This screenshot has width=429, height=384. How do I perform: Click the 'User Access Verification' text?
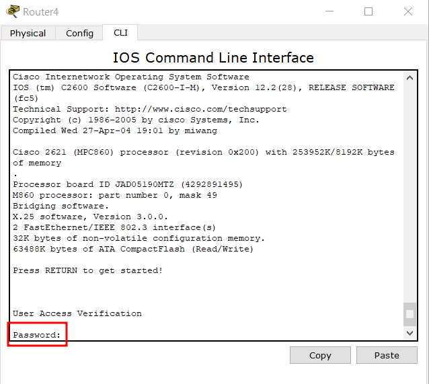77,313
